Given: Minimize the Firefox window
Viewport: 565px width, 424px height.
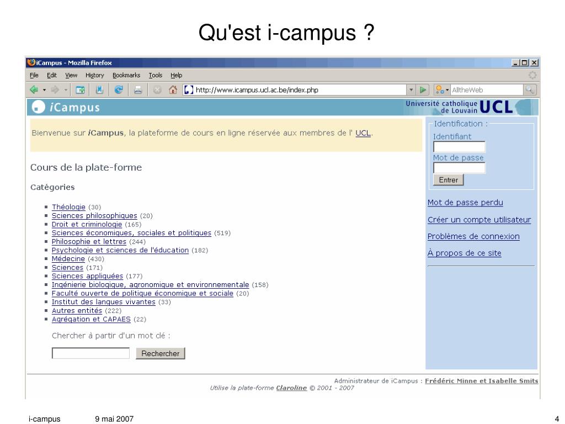Looking at the screenshot, I should (x=516, y=63).
